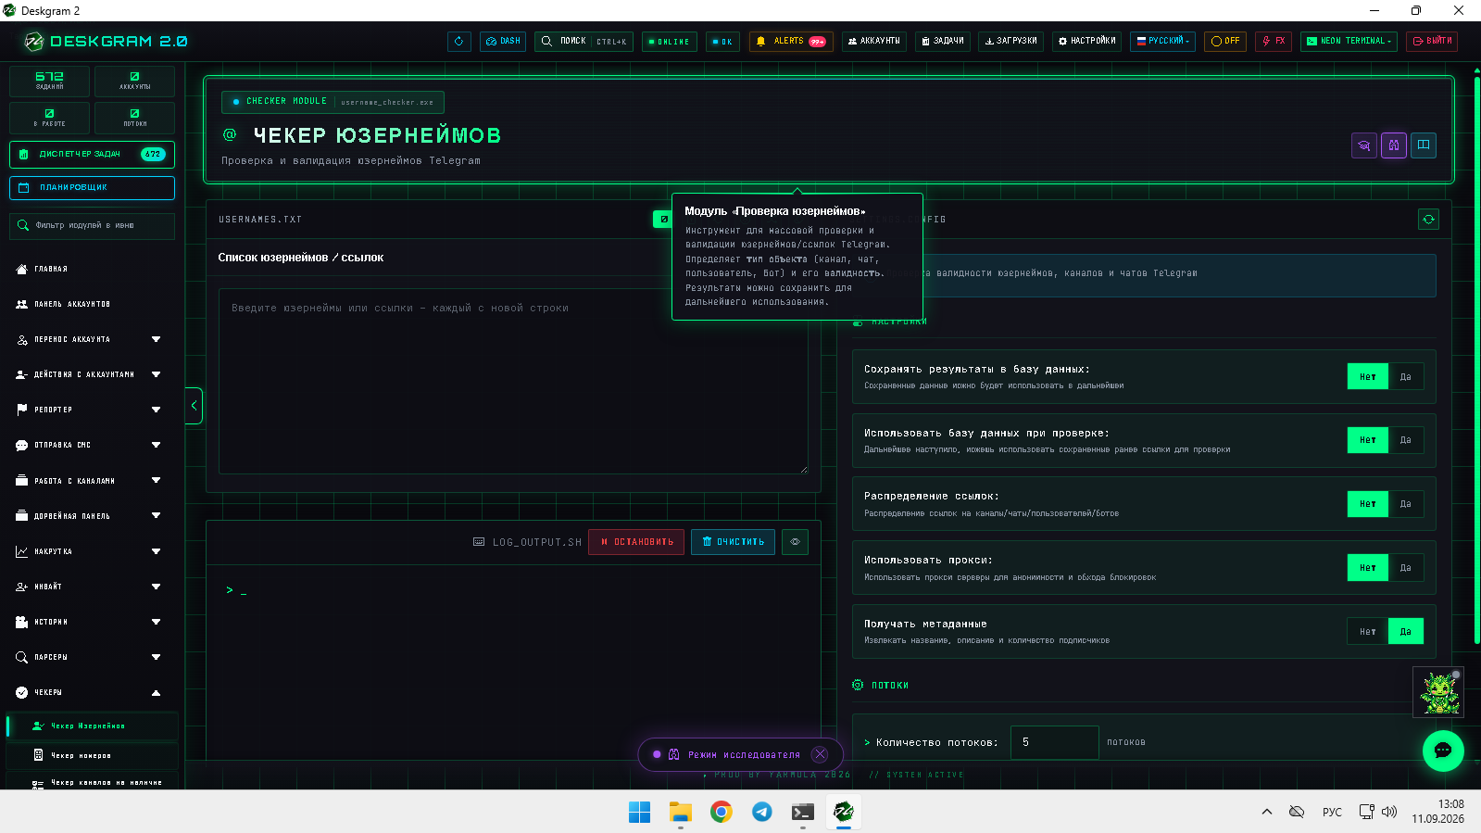Click the graduation cap icon in the header

(x=1364, y=145)
